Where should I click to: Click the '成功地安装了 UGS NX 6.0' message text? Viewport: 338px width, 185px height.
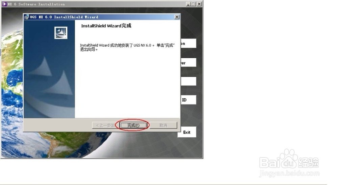click(x=130, y=45)
